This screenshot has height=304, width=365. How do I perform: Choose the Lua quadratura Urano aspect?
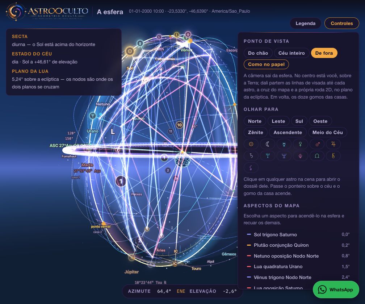coord(298,266)
